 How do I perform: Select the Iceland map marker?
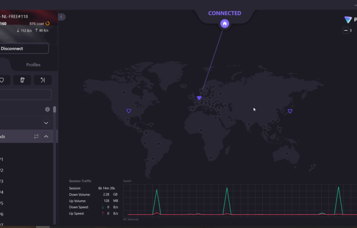[x=184, y=86]
